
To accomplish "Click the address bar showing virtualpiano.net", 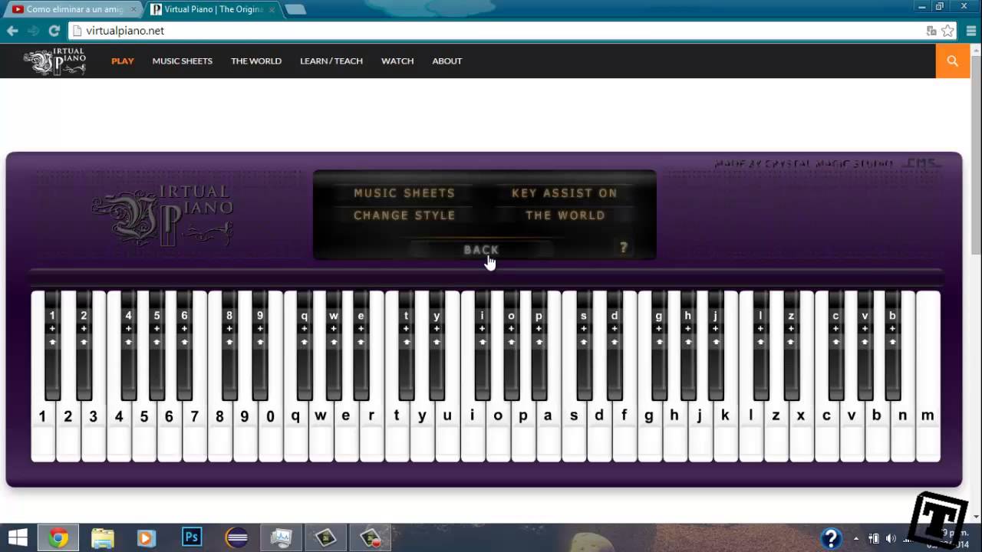I will point(499,31).
